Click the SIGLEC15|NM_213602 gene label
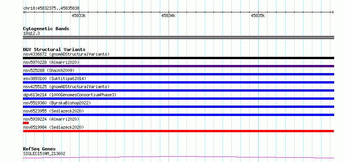The width and height of the screenshot is (345, 162). [x=44, y=153]
